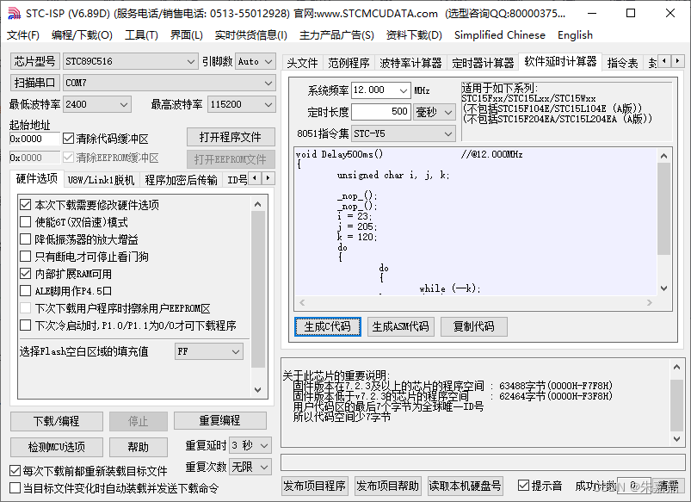Switch to 波特率计算器 tab
Image resolution: width=691 pixels, height=502 pixels.
(x=410, y=63)
